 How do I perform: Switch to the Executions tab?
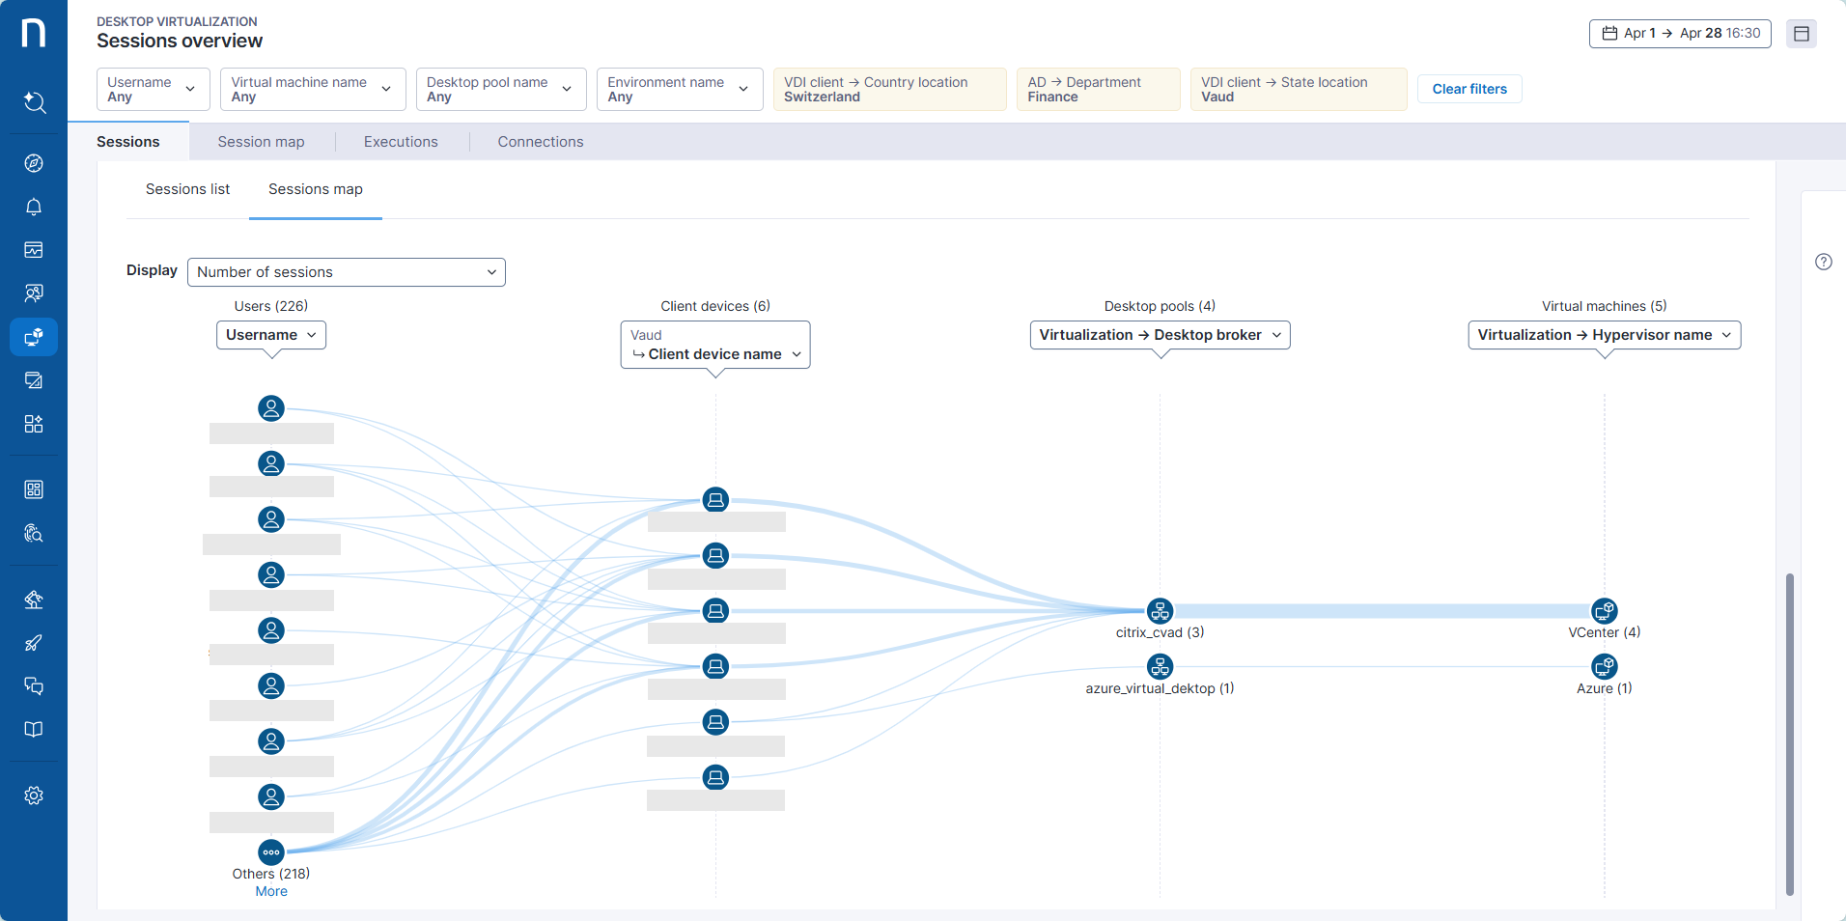point(401,142)
